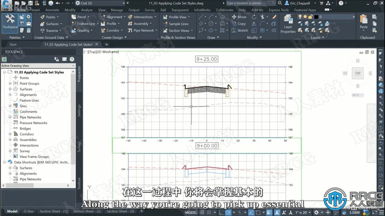The width and height of the screenshot is (385, 216).
Task: Toggle layer on/off lightbulb in layer dropdown
Action: pos(300,17)
